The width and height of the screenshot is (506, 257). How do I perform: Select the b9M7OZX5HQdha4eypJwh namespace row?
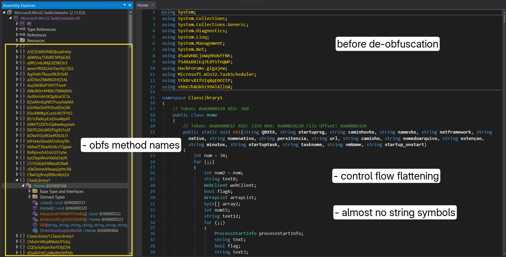[x=51, y=124]
